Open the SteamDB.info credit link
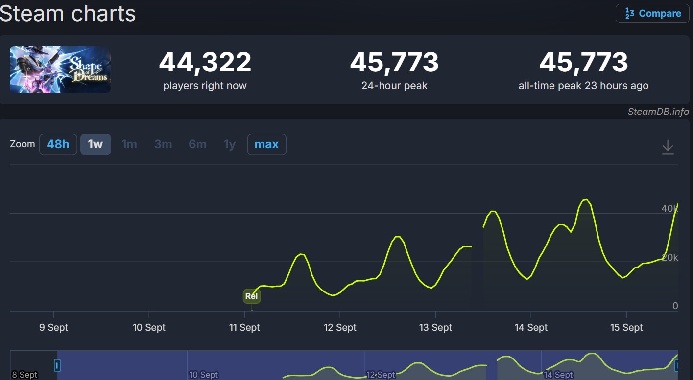Viewport: 693px width, 380px height. coord(658,112)
